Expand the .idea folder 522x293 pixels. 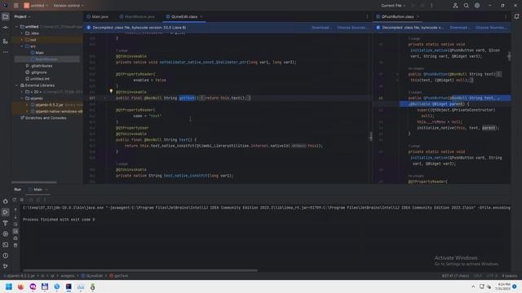(x=22, y=33)
